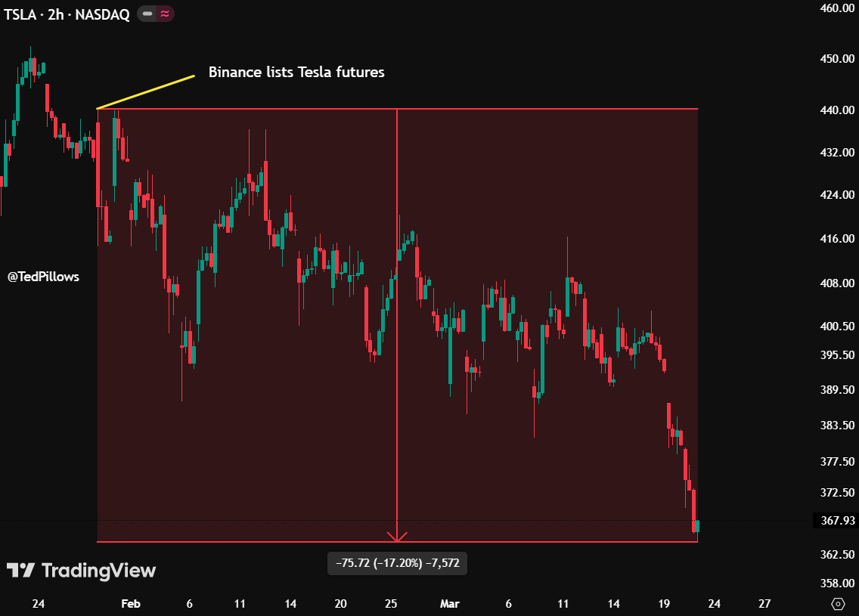Image resolution: width=859 pixels, height=616 pixels.
Task: Click the 424.00 price axis label
Action: (837, 195)
